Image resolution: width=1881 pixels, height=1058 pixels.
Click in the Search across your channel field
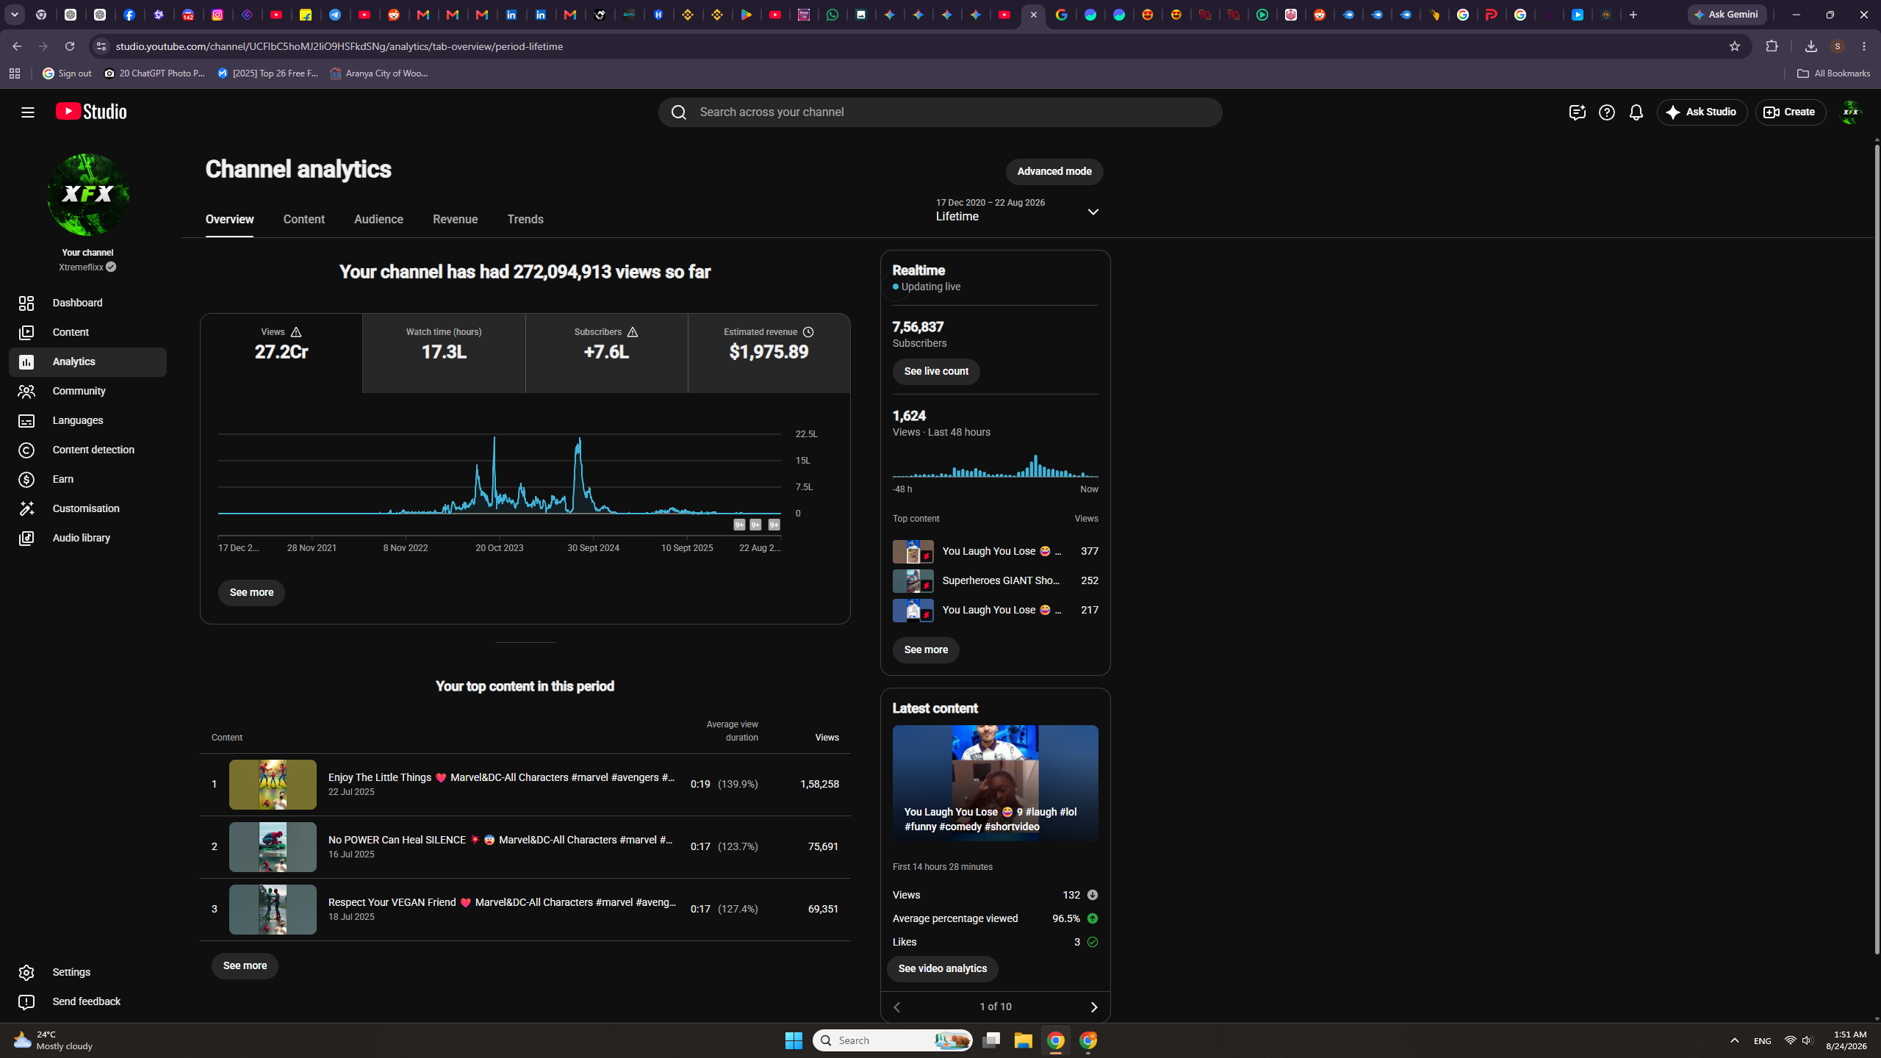coord(940,112)
